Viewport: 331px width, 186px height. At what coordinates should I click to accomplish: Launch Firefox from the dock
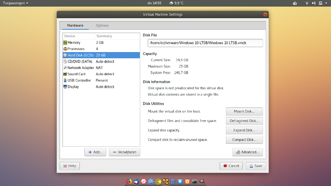(129, 181)
